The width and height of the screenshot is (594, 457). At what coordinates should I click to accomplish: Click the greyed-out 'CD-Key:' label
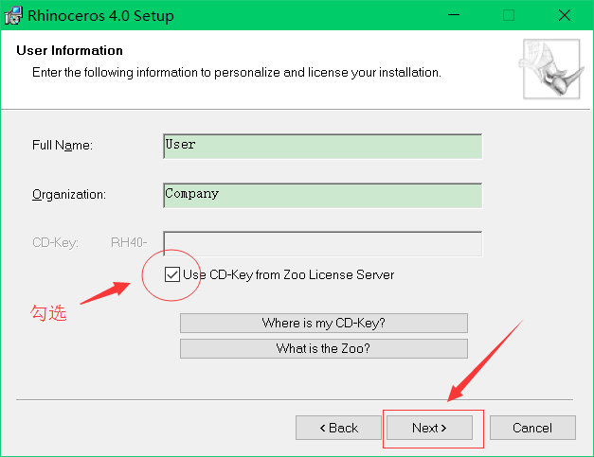click(55, 243)
